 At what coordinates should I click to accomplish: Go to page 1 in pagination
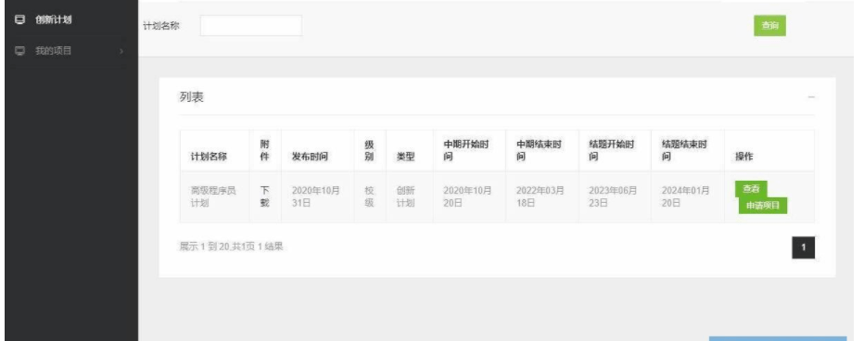(803, 248)
